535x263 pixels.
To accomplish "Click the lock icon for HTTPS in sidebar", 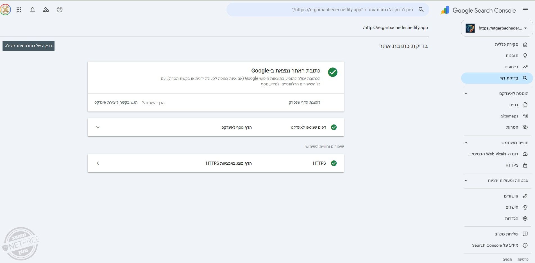I will click(525, 165).
